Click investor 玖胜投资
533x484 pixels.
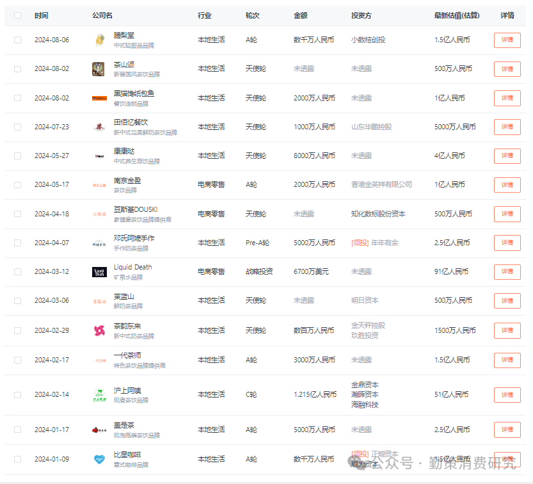tap(365, 335)
